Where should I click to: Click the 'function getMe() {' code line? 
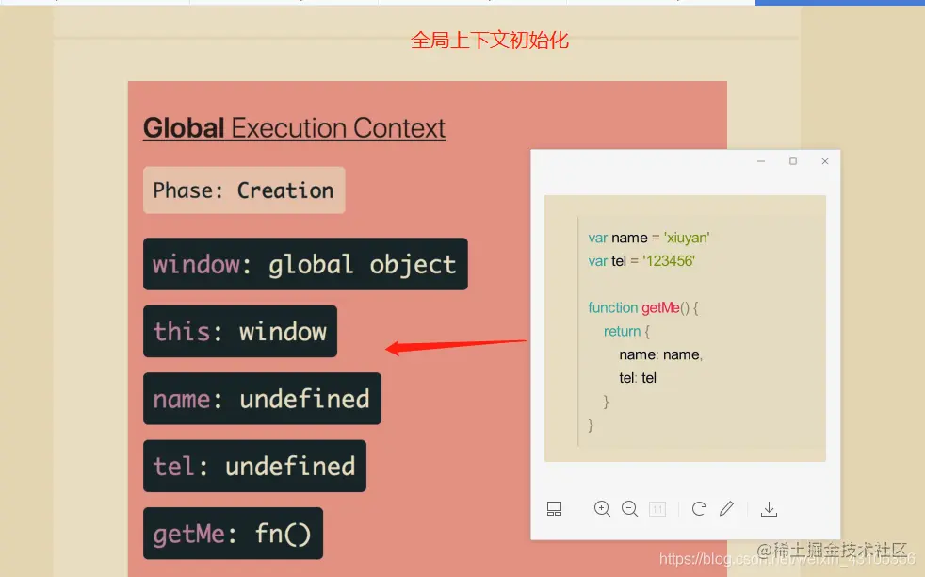click(643, 307)
